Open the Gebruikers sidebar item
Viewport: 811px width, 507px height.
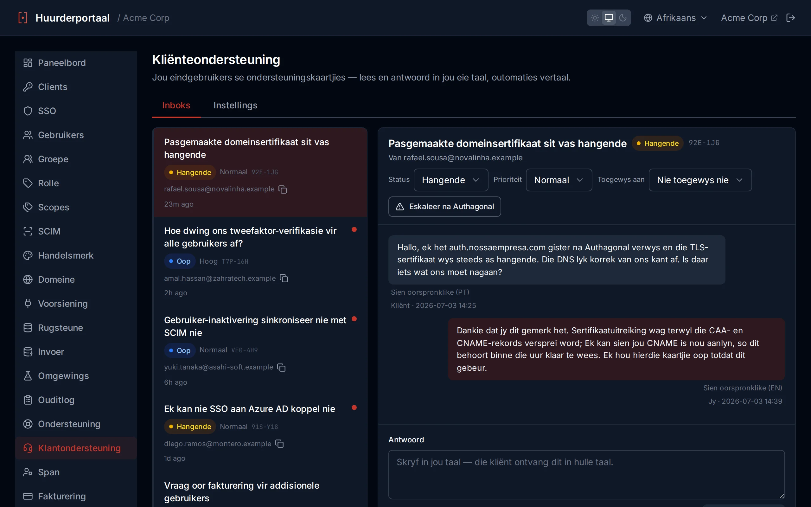(x=76, y=135)
